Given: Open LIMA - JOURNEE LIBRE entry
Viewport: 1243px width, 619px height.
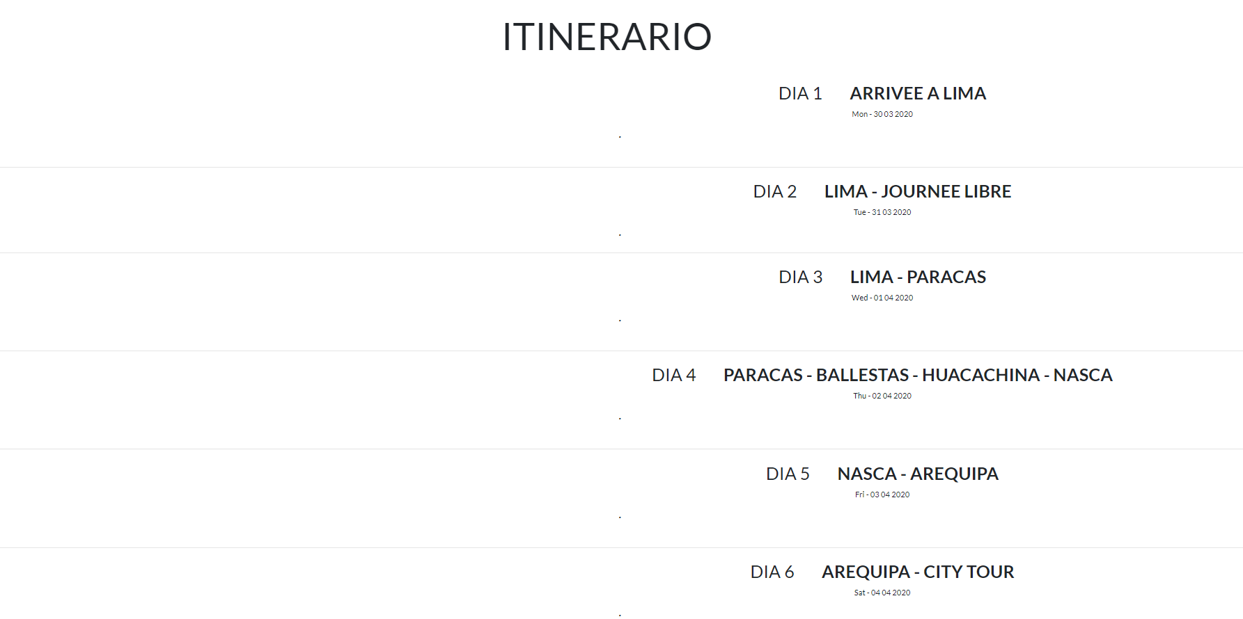Looking at the screenshot, I should (x=918, y=192).
